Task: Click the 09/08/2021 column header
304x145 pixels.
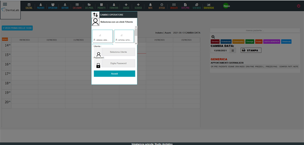Action: (25, 40)
